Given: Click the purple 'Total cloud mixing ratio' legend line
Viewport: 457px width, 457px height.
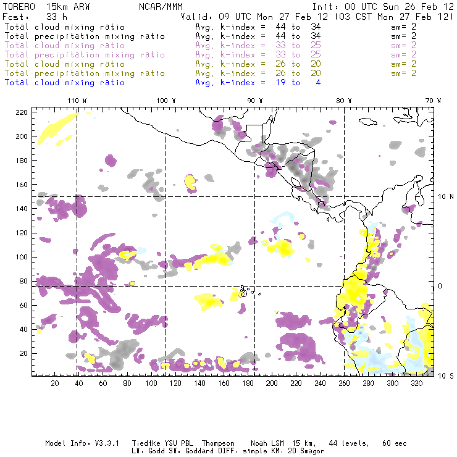Looking at the screenshot, I should pyautogui.click(x=65, y=46).
